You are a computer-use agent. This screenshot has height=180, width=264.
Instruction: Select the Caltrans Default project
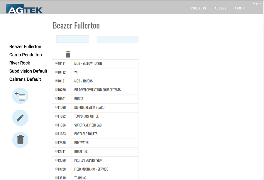[x=25, y=79]
